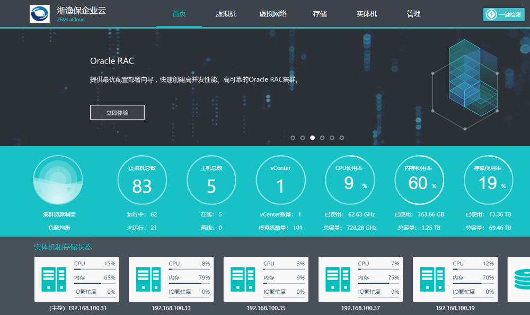Viewport: 530px width, 315px height.
Task: Click the 集群资源调度 radar circle
Action: tap(58, 180)
